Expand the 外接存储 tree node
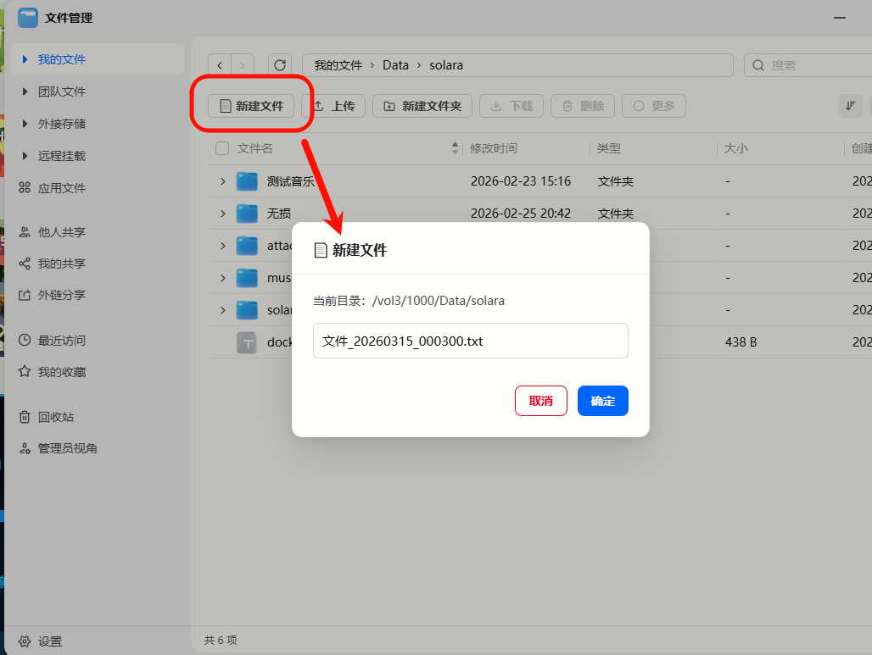 point(25,124)
